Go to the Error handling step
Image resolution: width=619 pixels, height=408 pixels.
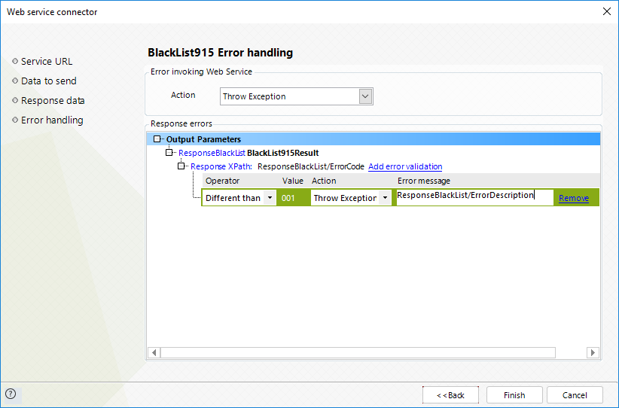[x=52, y=120]
